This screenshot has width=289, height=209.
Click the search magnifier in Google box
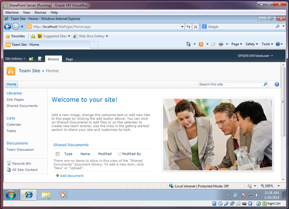coord(277,27)
